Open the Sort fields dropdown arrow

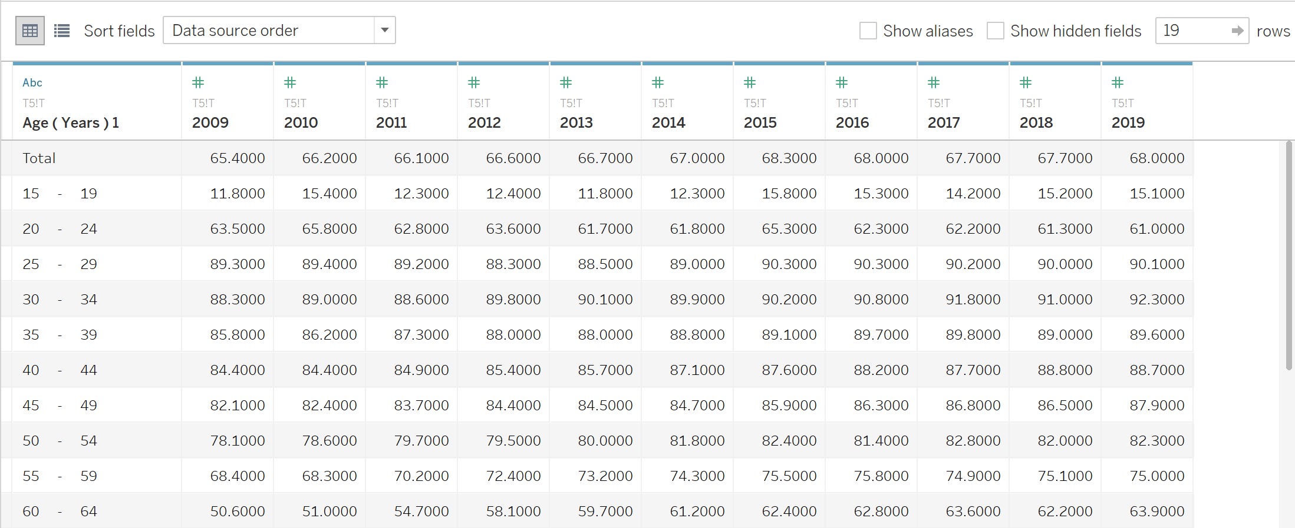(384, 30)
